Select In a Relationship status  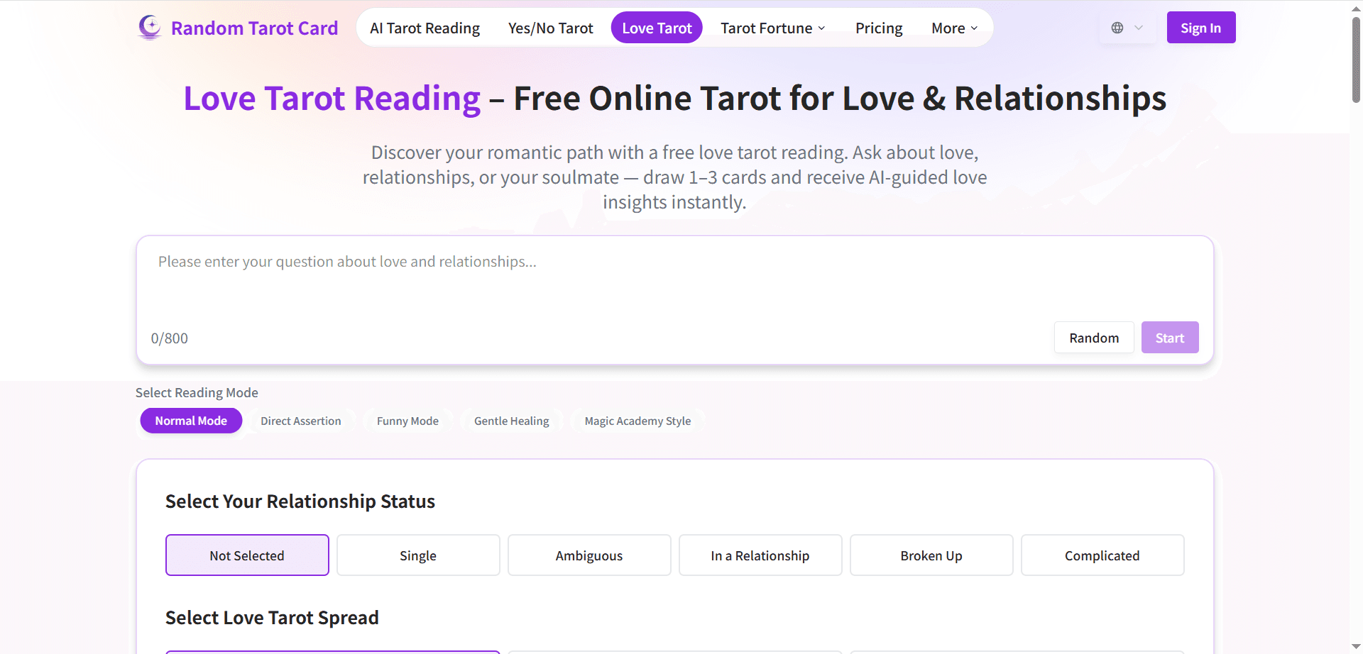pyautogui.click(x=760, y=555)
